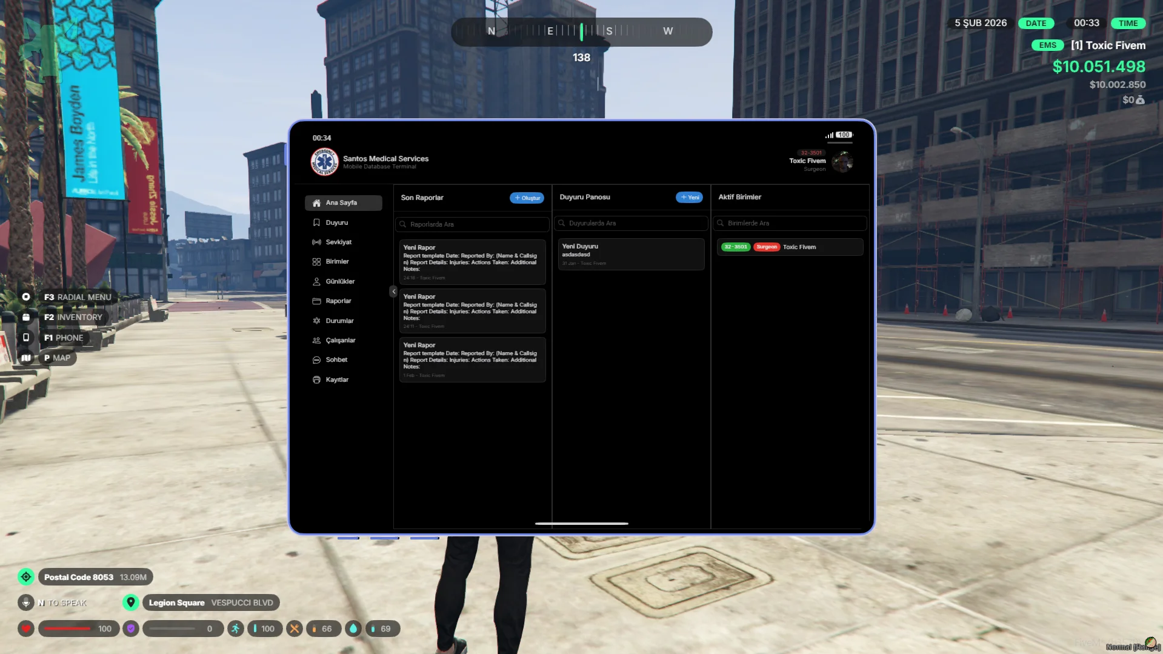Select the Sevkiyat dispatch icon

pos(316,242)
